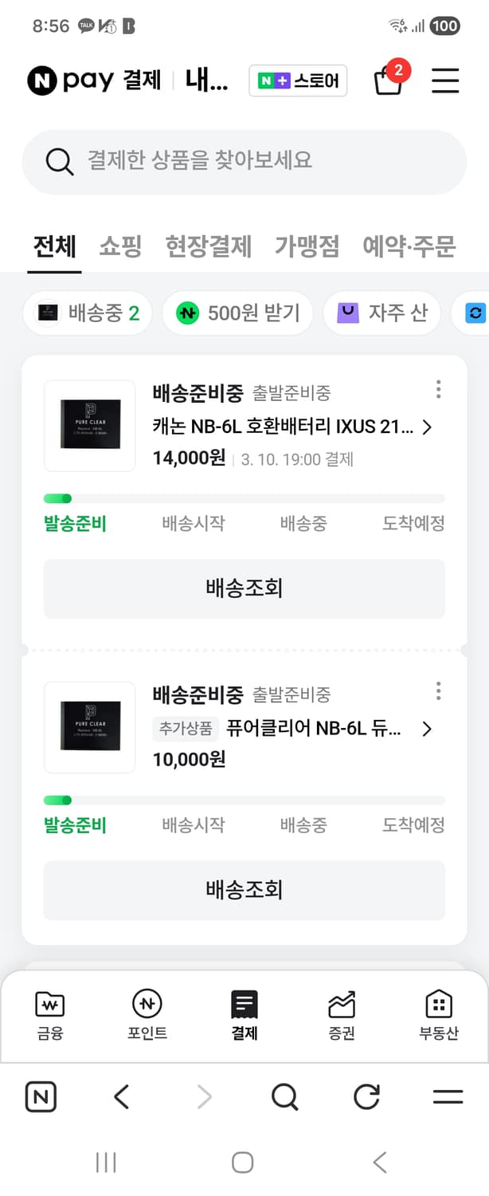489x1196 pixels.
Task: Toggle the 자주 산 filter chip
Action: pyautogui.click(x=381, y=313)
